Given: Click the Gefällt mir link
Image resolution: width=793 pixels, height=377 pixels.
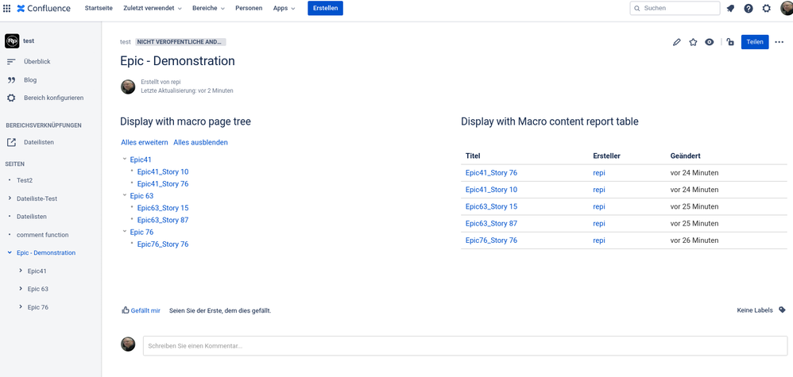Looking at the screenshot, I should [145, 311].
